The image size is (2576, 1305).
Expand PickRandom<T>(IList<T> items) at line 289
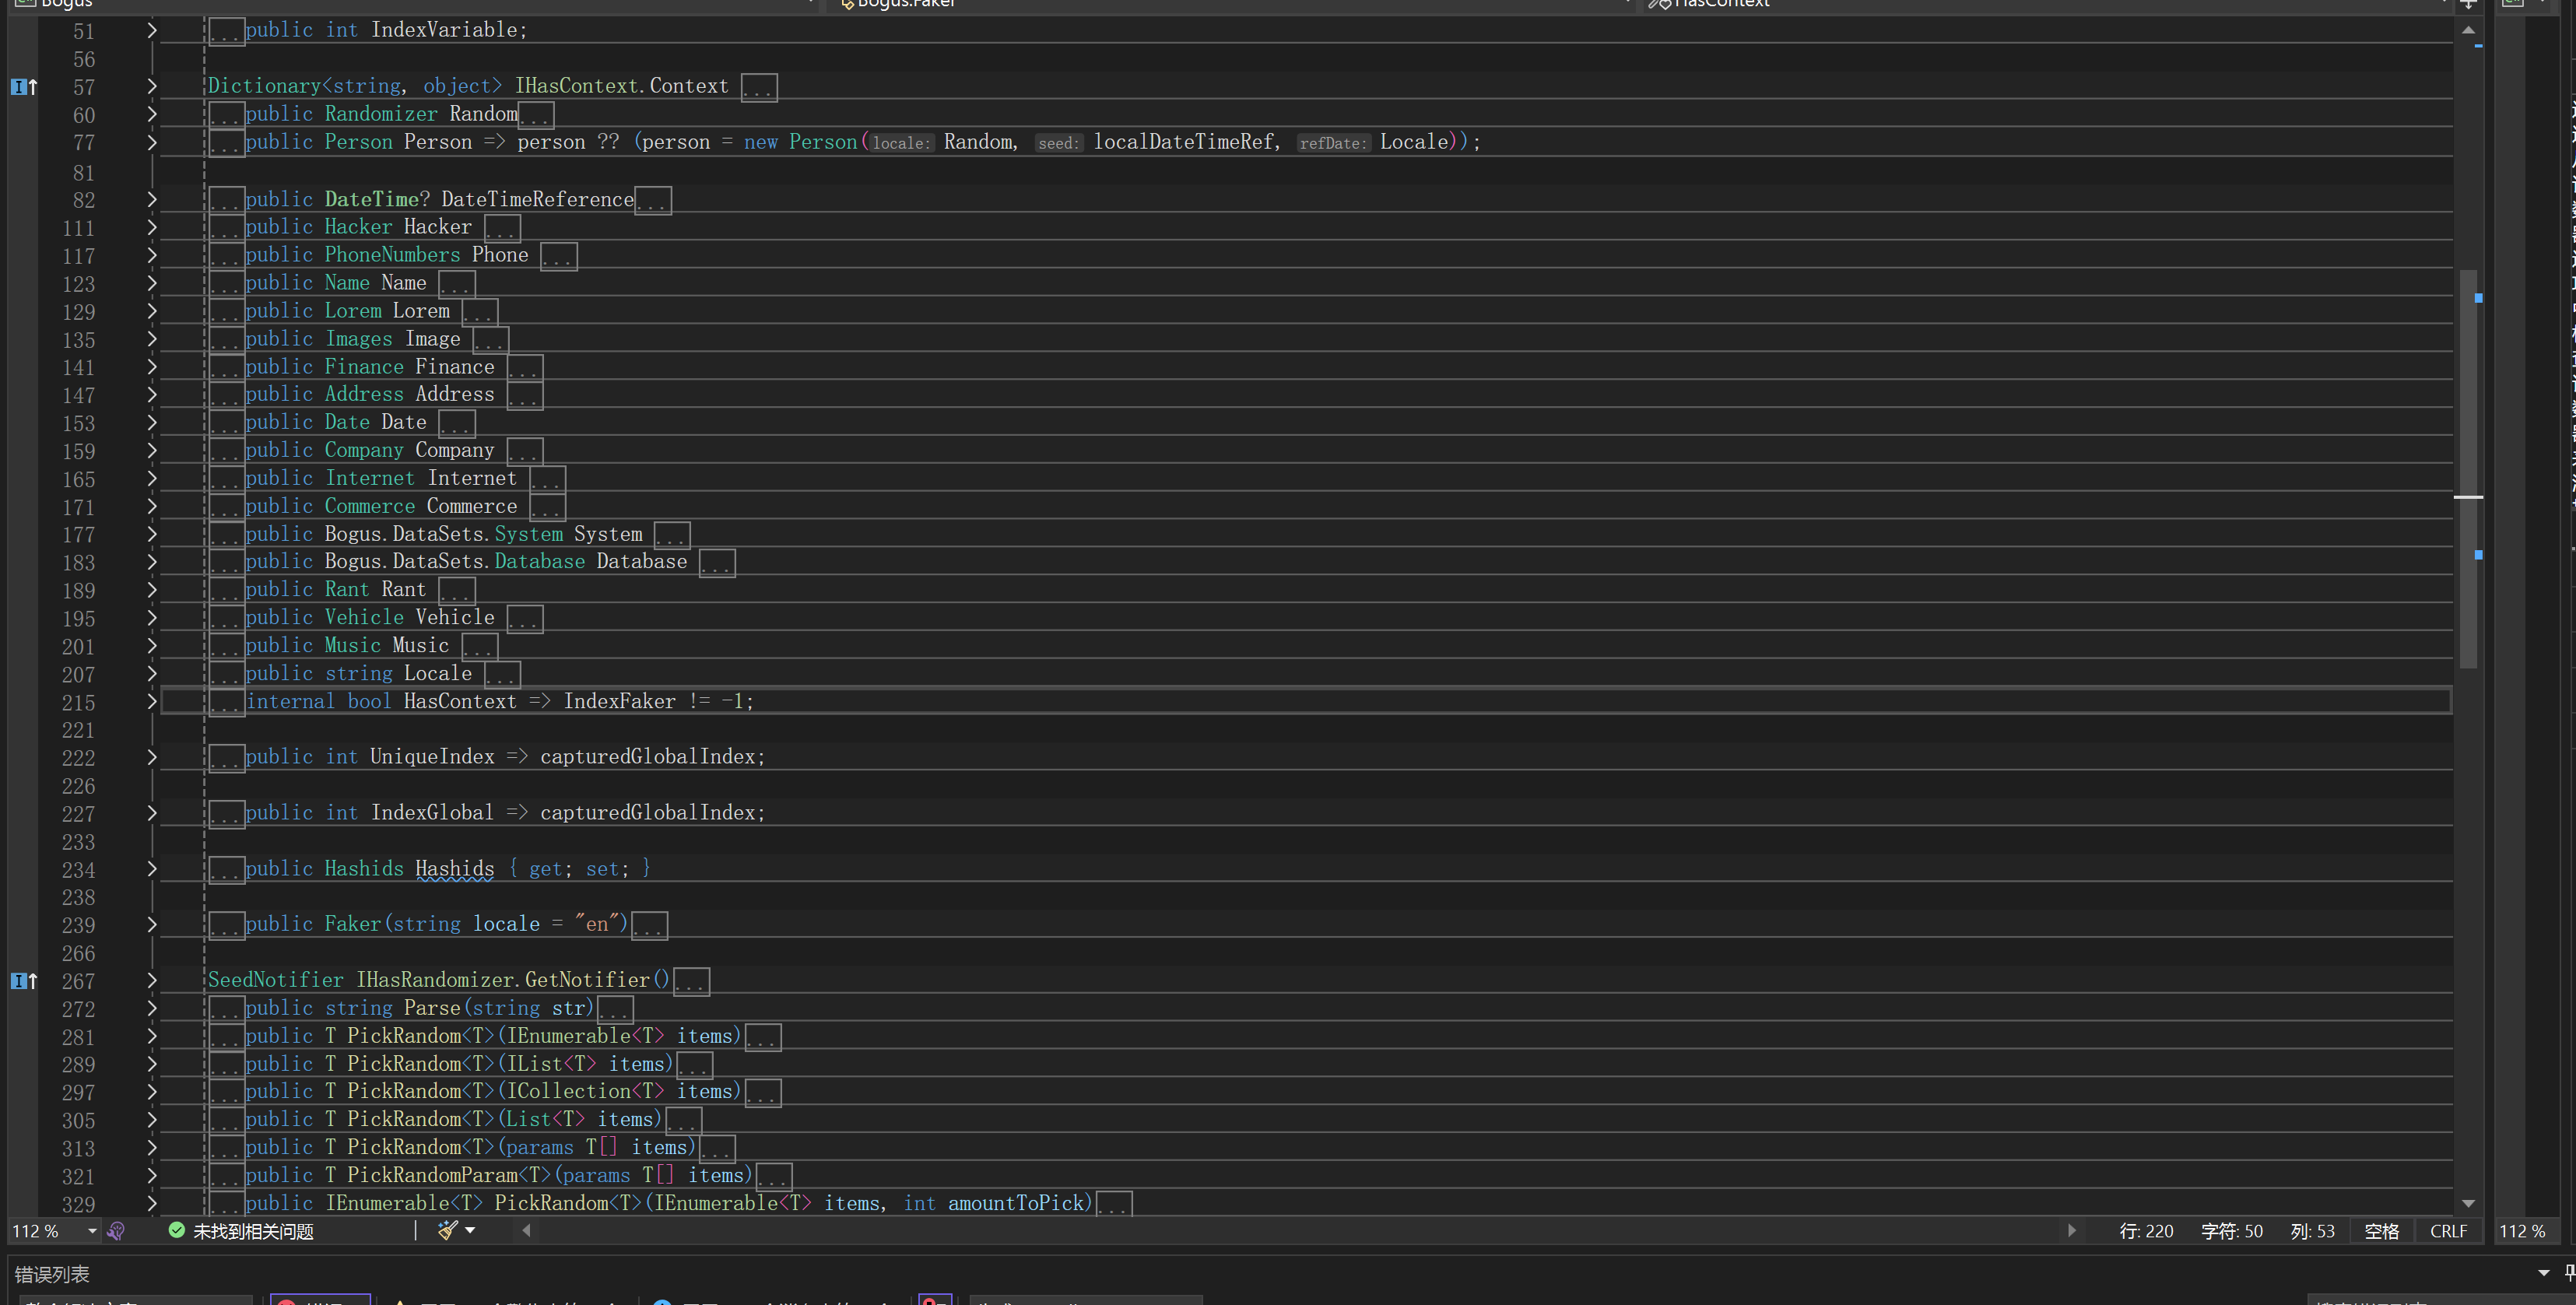[152, 1064]
